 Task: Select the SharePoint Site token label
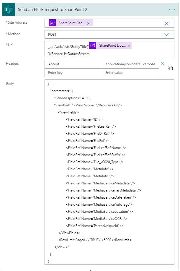[72, 23]
